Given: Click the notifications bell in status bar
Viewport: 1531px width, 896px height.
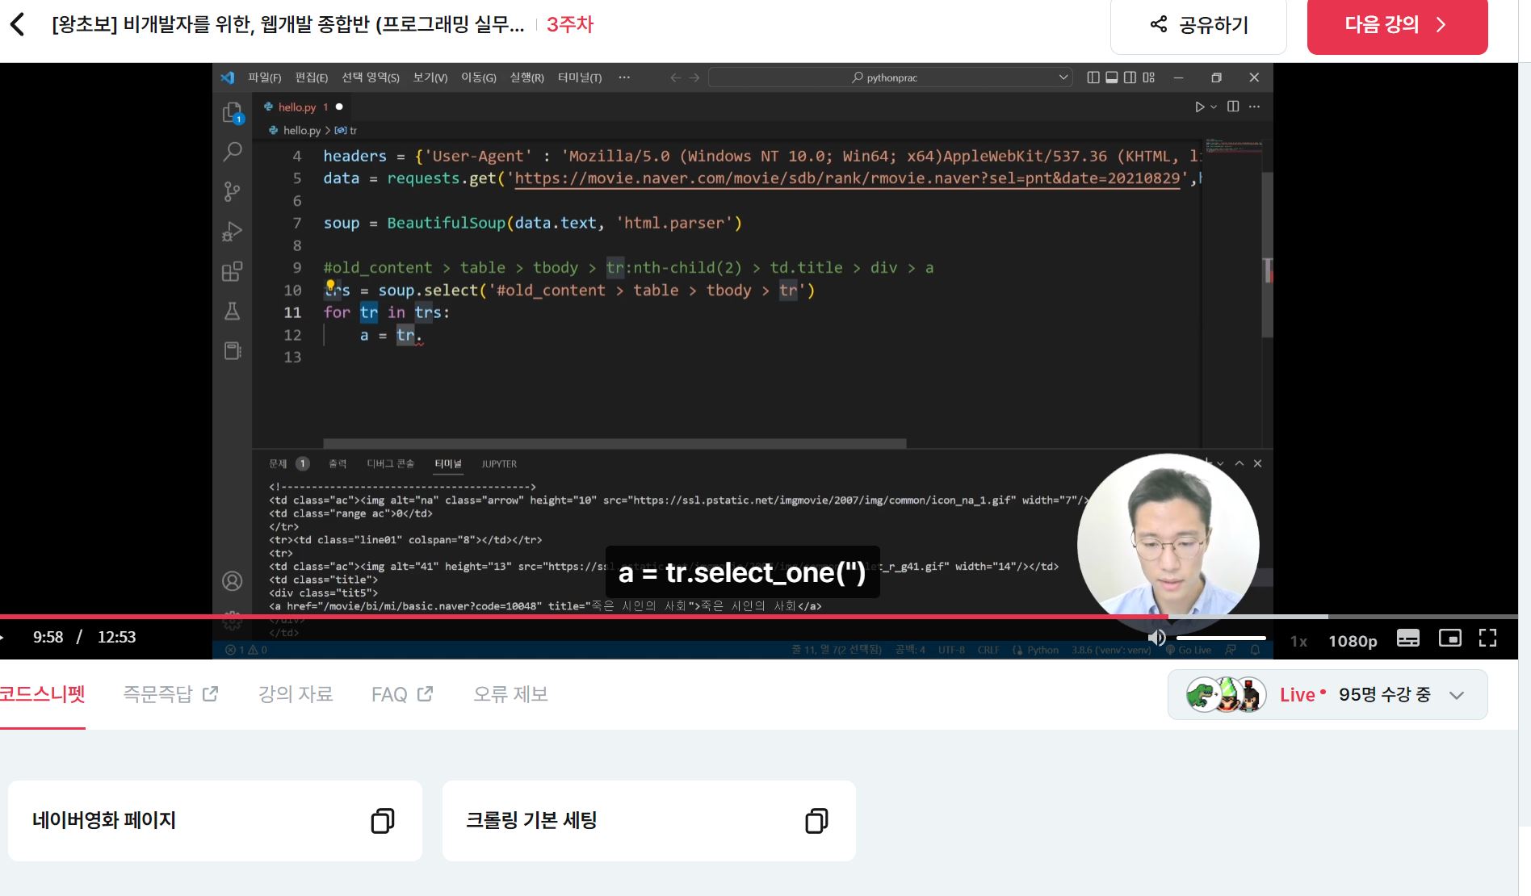Looking at the screenshot, I should 1255,650.
